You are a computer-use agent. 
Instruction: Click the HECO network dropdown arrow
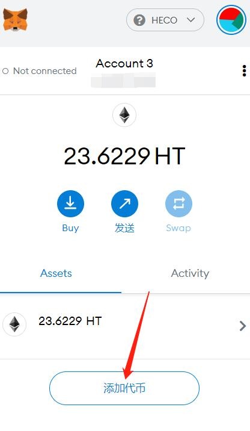pos(191,20)
